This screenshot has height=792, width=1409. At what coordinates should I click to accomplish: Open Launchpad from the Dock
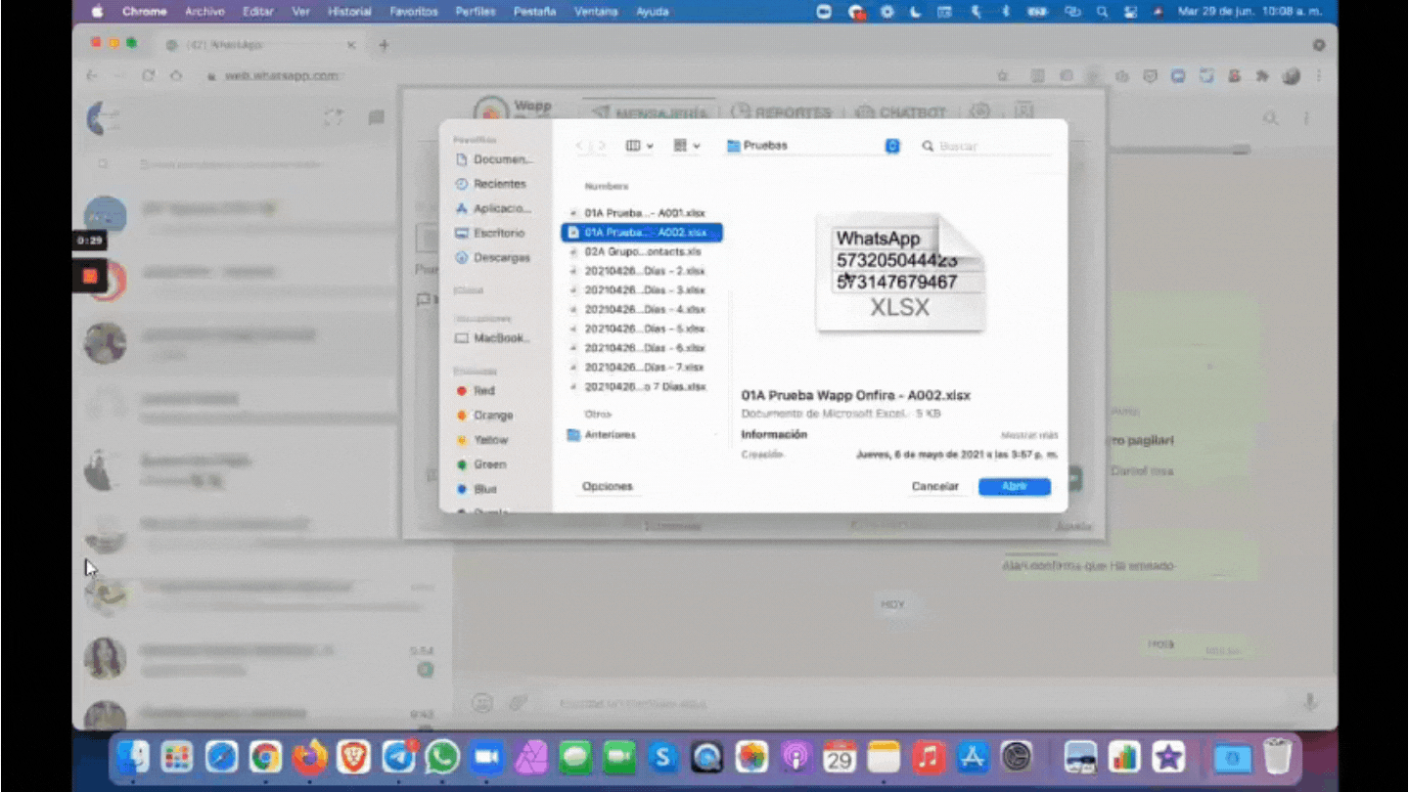pos(177,757)
